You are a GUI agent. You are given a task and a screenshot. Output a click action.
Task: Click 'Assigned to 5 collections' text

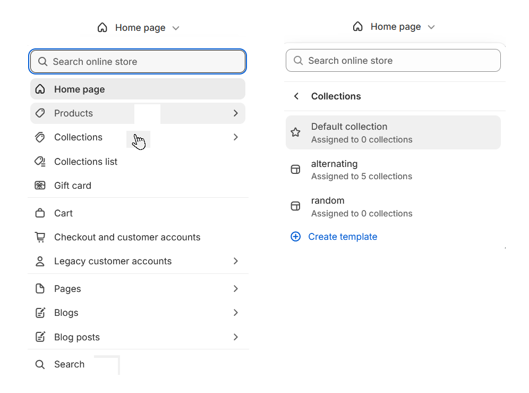tap(362, 177)
